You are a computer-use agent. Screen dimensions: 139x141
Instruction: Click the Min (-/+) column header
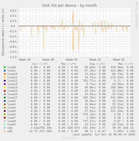coord(69,64)
